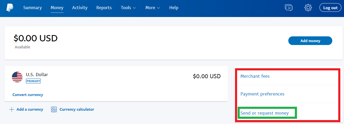This screenshot has width=344, height=124.
Task: Open the Reports menu item
Action: (104, 8)
